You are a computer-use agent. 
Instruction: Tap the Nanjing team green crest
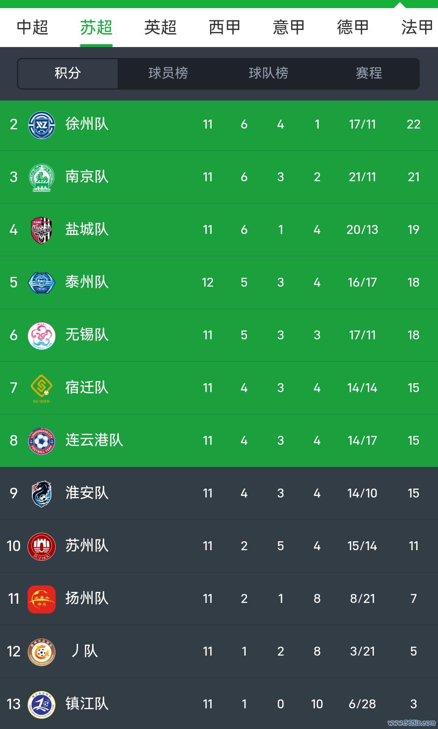tap(41, 177)
